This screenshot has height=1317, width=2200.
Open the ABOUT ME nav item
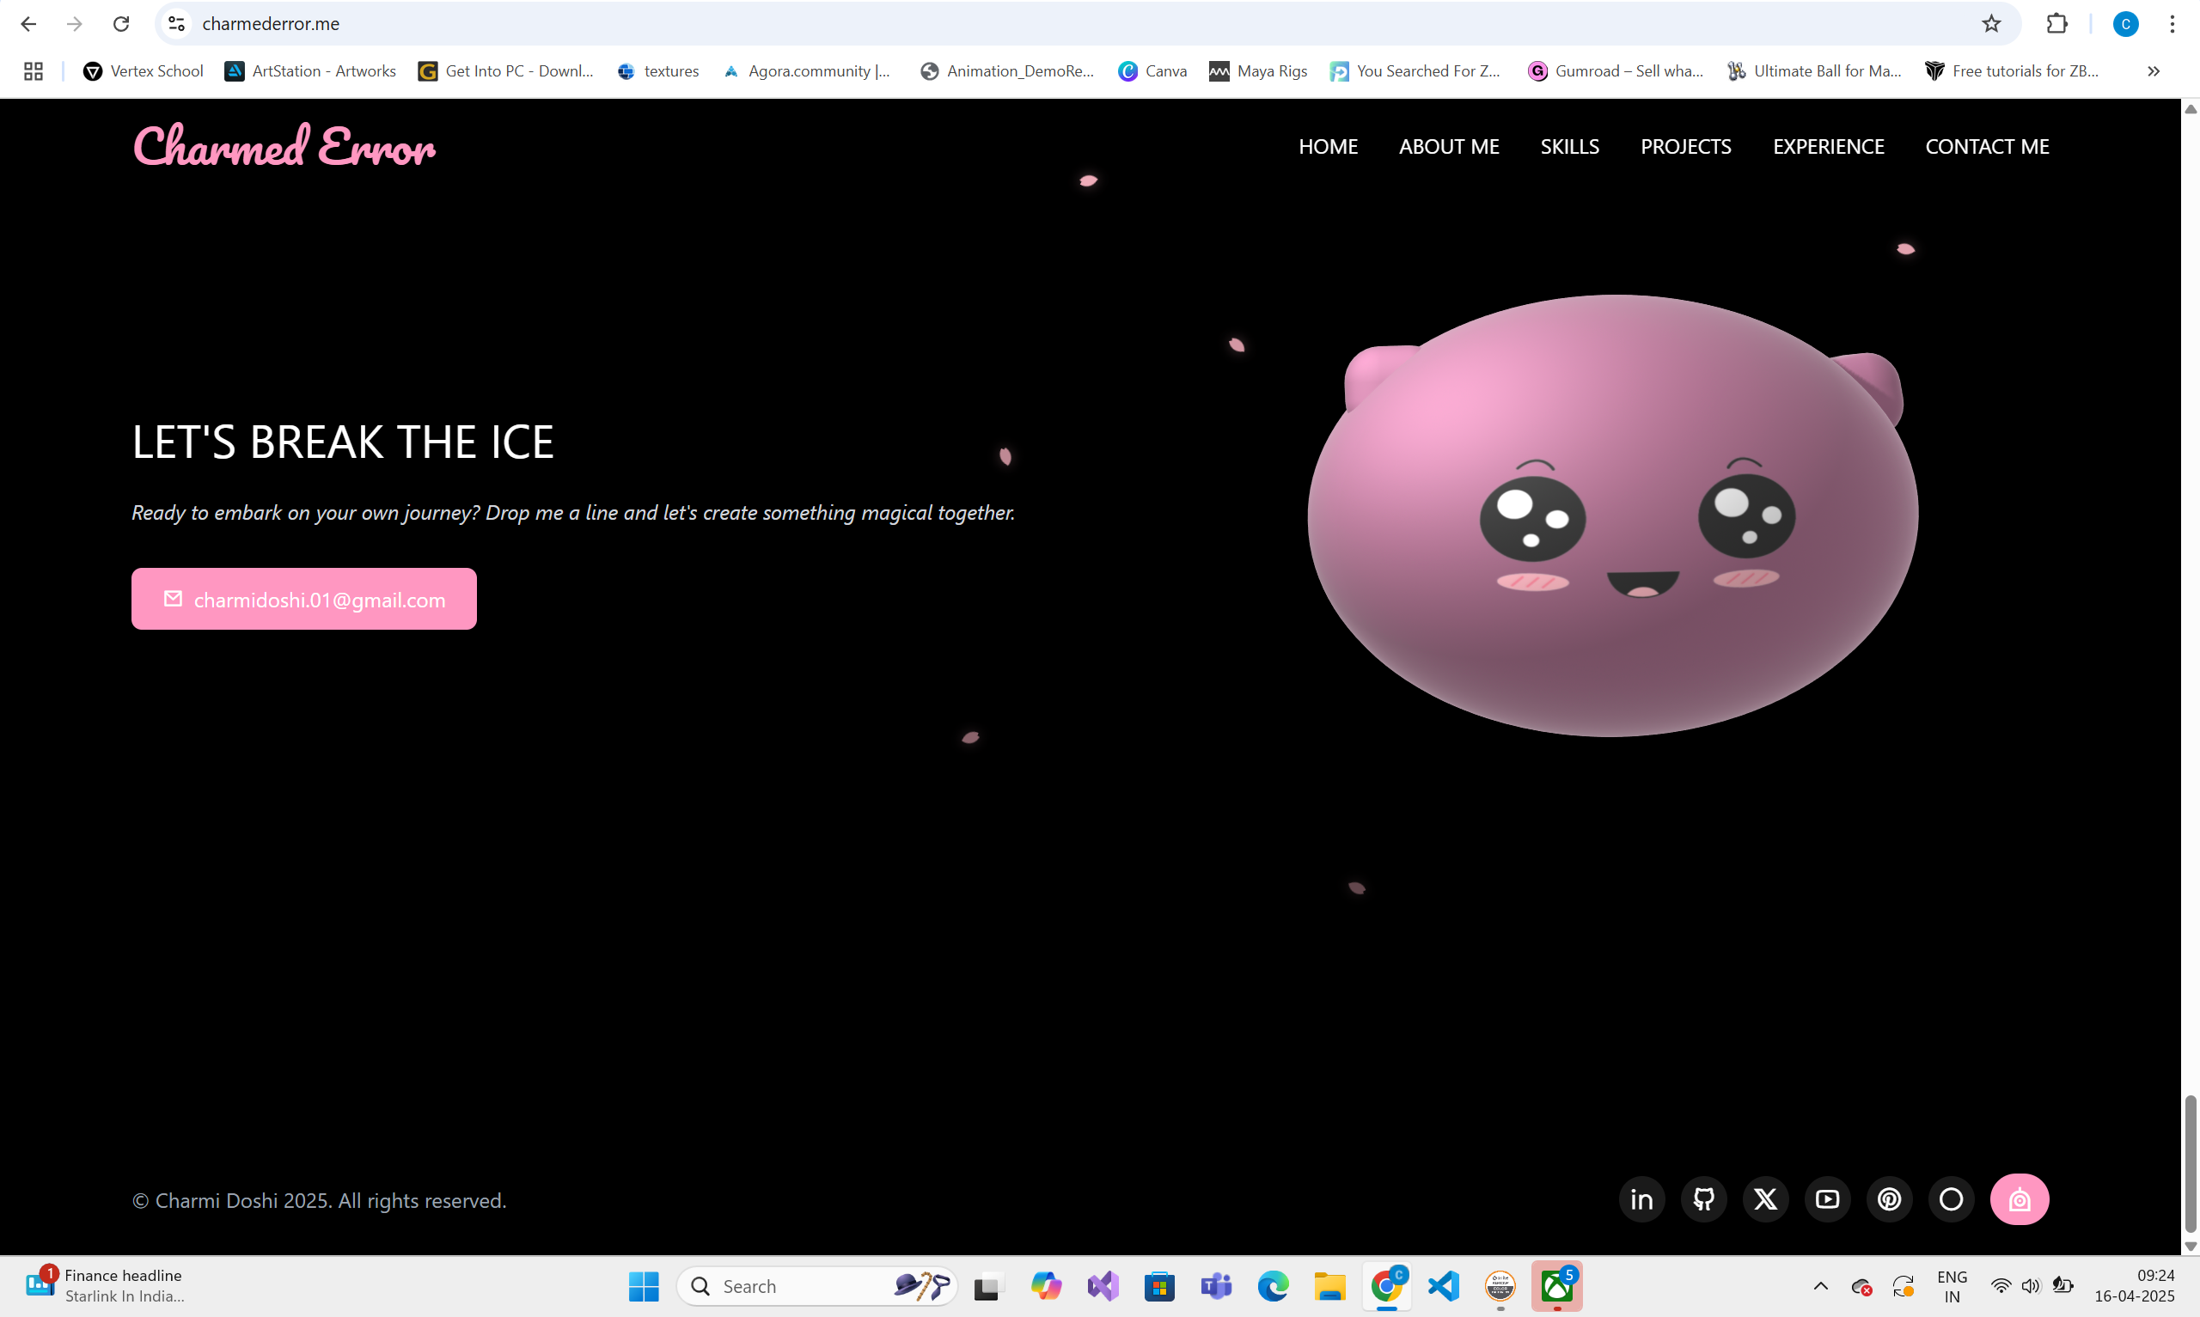[x=1448, y=146]
